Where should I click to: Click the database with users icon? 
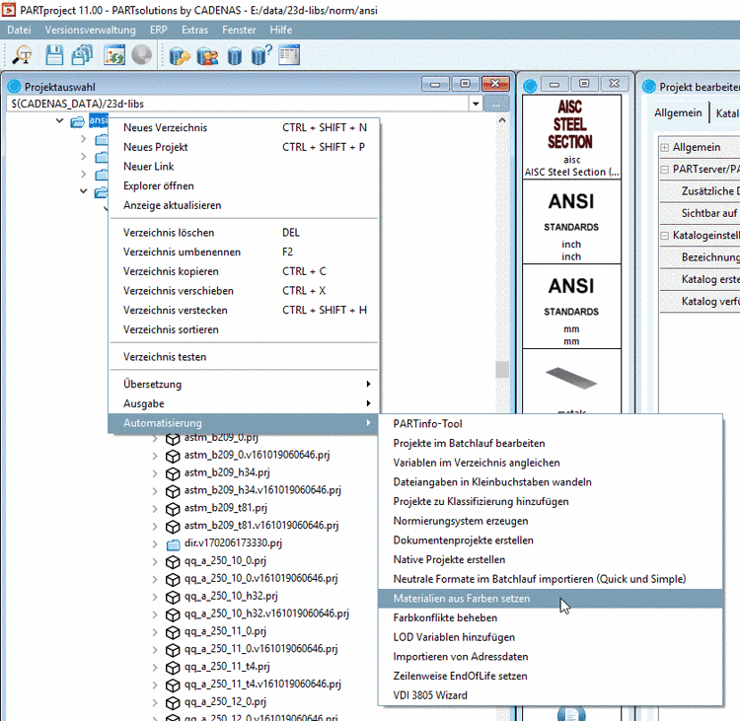[x=207, y=56]
